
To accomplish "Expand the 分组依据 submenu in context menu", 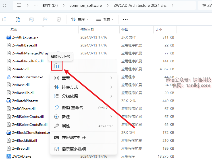I will tap(84, 96).
